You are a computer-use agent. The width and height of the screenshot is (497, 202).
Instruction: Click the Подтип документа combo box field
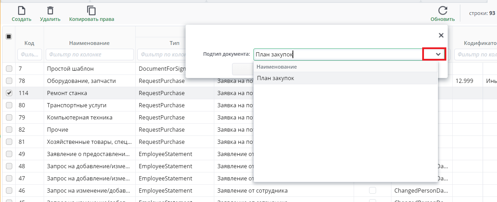(337, 54)
